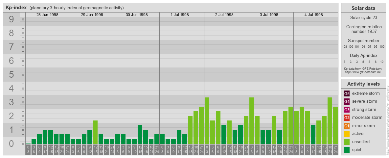
Task: Click sunspot value 100
Action: [382, 47]
